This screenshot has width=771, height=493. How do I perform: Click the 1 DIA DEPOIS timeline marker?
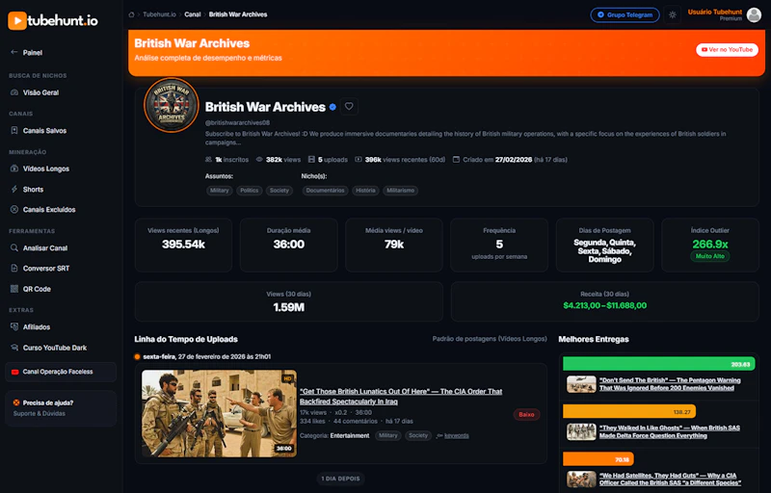(341, 479)
